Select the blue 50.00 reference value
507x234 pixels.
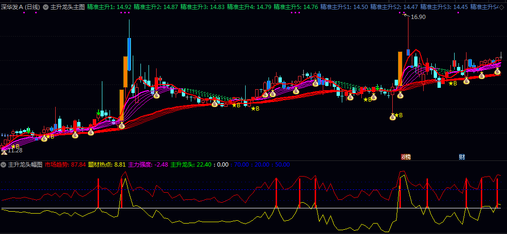pyautogui.click(x=283, y=165)
